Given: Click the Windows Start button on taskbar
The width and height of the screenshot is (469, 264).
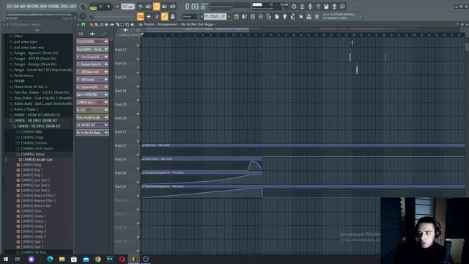Looking at the screenshot, I should 6,259.
